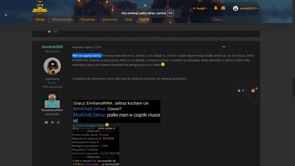
Task: Click the 'Pseudonim/Nick:' field label
Action: point(52,110)
